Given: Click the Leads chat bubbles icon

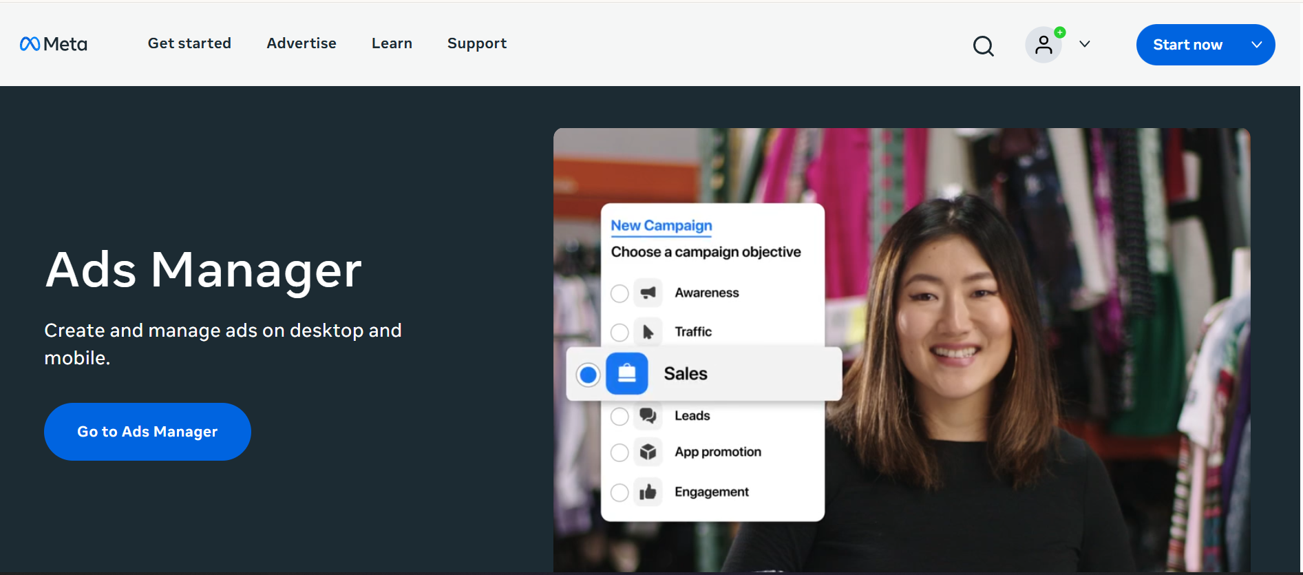Looking at the screenshot, I should pos(648,415).
